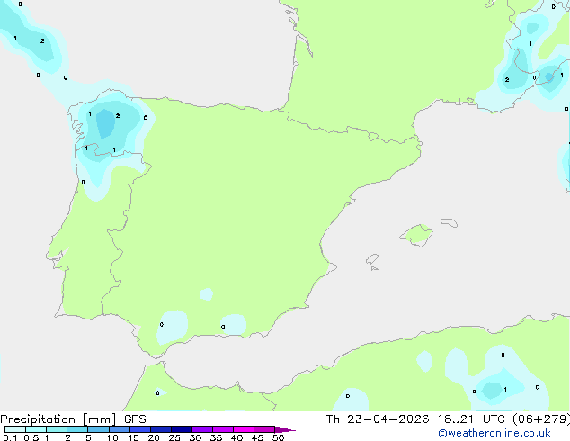Select the 'Th 23-04-2026' date text
This screenshot has height=441, width=570.
(x=378, y=419)
